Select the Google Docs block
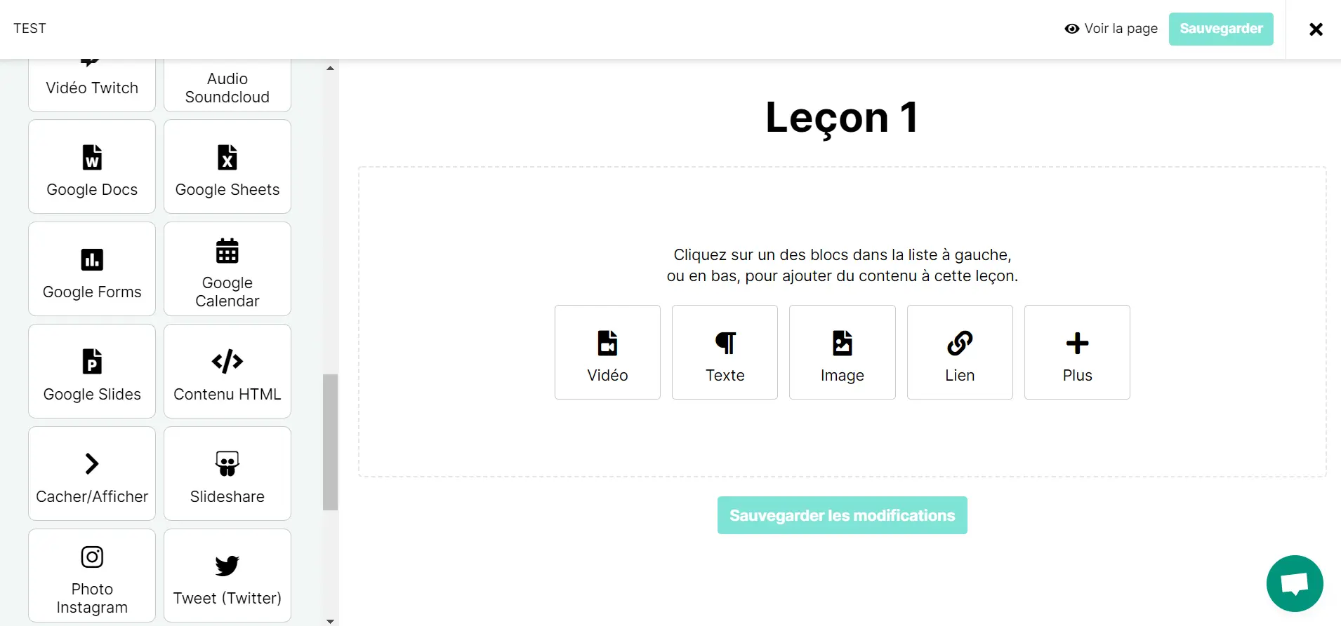 (x=91, y=167)
